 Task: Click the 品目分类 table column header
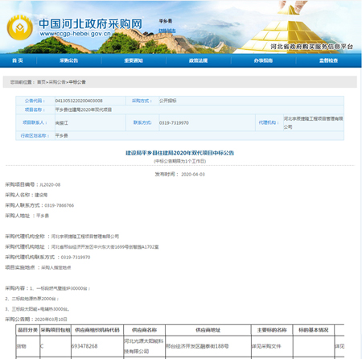point(27,330)
